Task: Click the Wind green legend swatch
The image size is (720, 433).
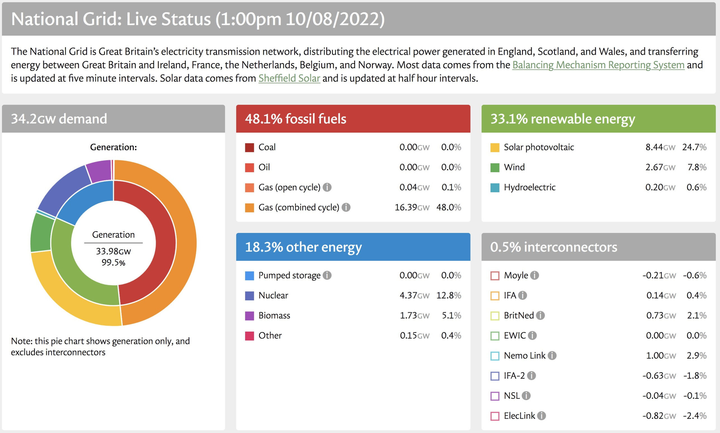Action: click(x=495, y=167)
